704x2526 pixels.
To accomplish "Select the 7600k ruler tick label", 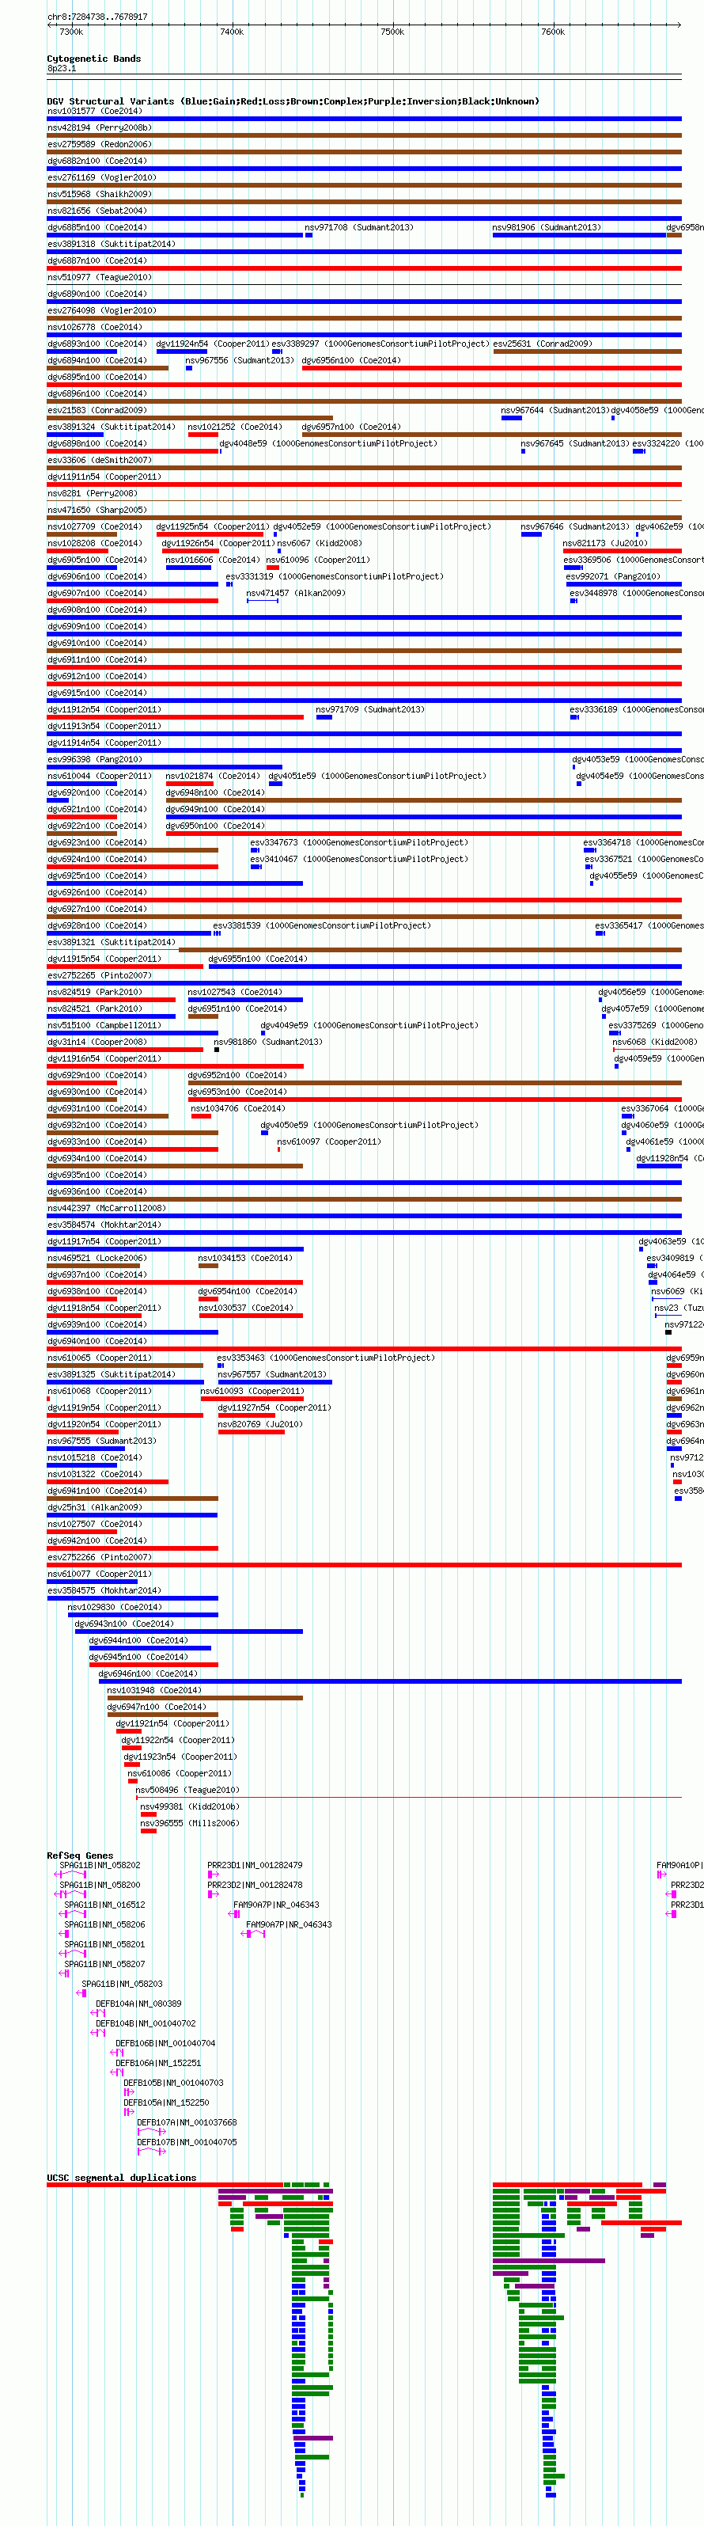I will (x=553, y=32).
